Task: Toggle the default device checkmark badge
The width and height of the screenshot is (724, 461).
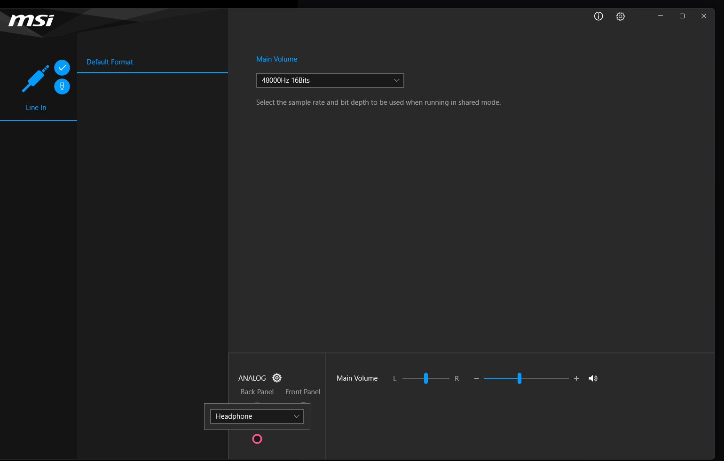Action: pos(62,68)
